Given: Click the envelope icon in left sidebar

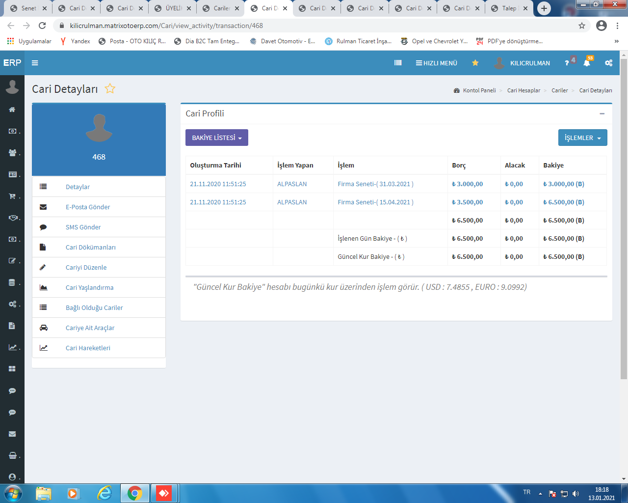Looking at the screenshot, I should click(x=12, y=434).
